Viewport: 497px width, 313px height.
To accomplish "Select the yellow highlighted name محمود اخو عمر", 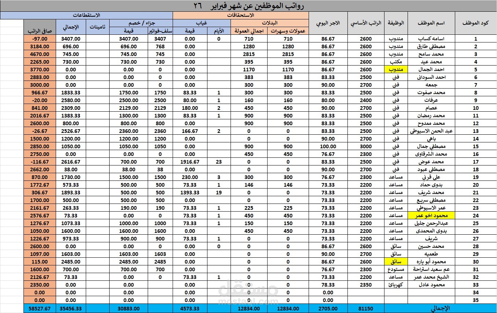I will (431, 216).
